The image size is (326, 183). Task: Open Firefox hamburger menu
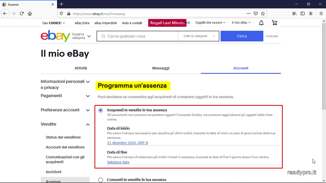pyautogui.click(x=321, y=13)
